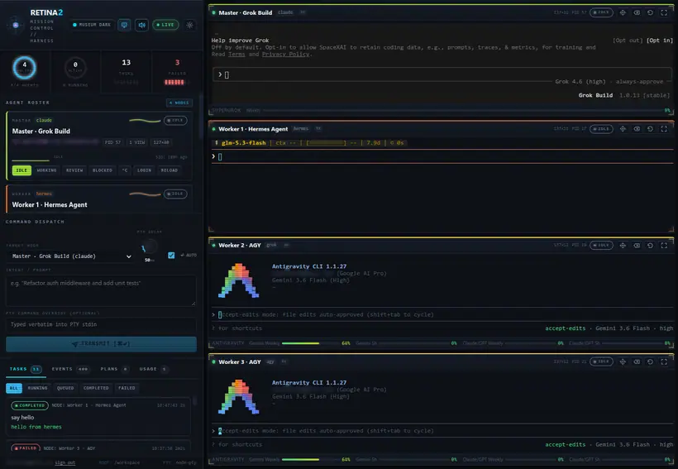This screenshot has width=678, height=469.
Task: Click the crosshair focus icon in Worker 1 Hermes pane
Action: [623, 129]
